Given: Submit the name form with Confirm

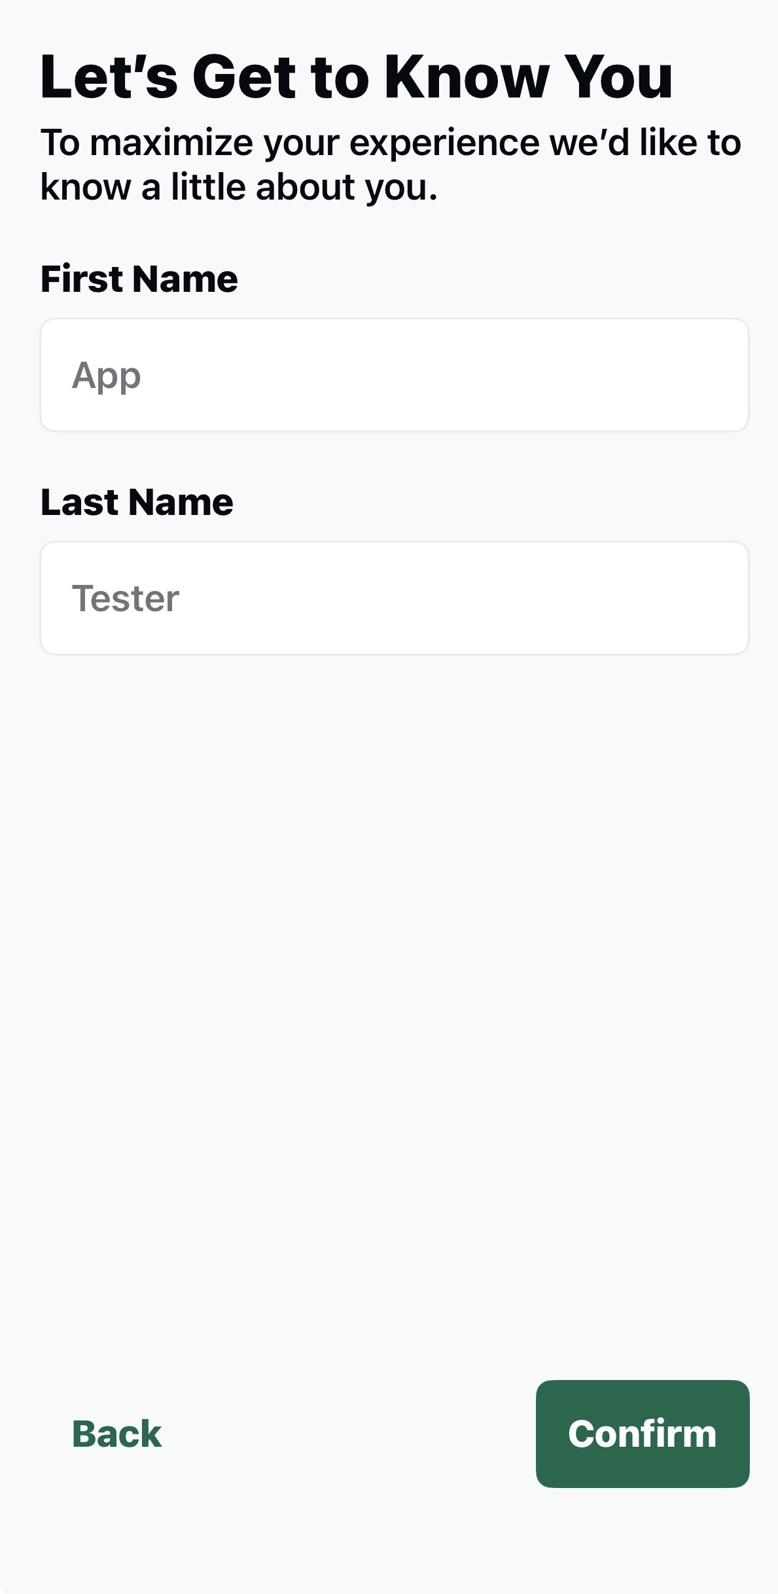Looking at the screenshot, I should tap(642, 1434).
